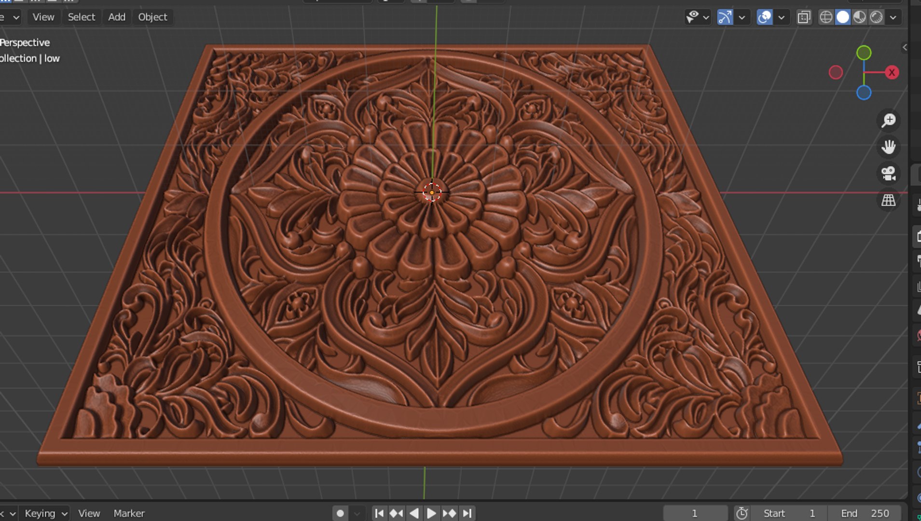Screen dimensions: 921x521
Task: Play the animation forward
Action: [x=431, y=513]
